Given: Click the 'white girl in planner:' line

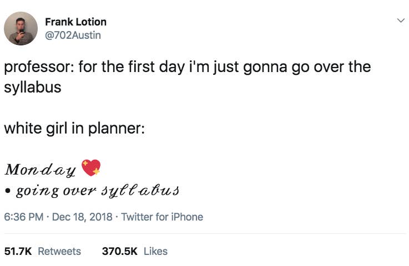Looking at the screenshot, I should 74,128.
